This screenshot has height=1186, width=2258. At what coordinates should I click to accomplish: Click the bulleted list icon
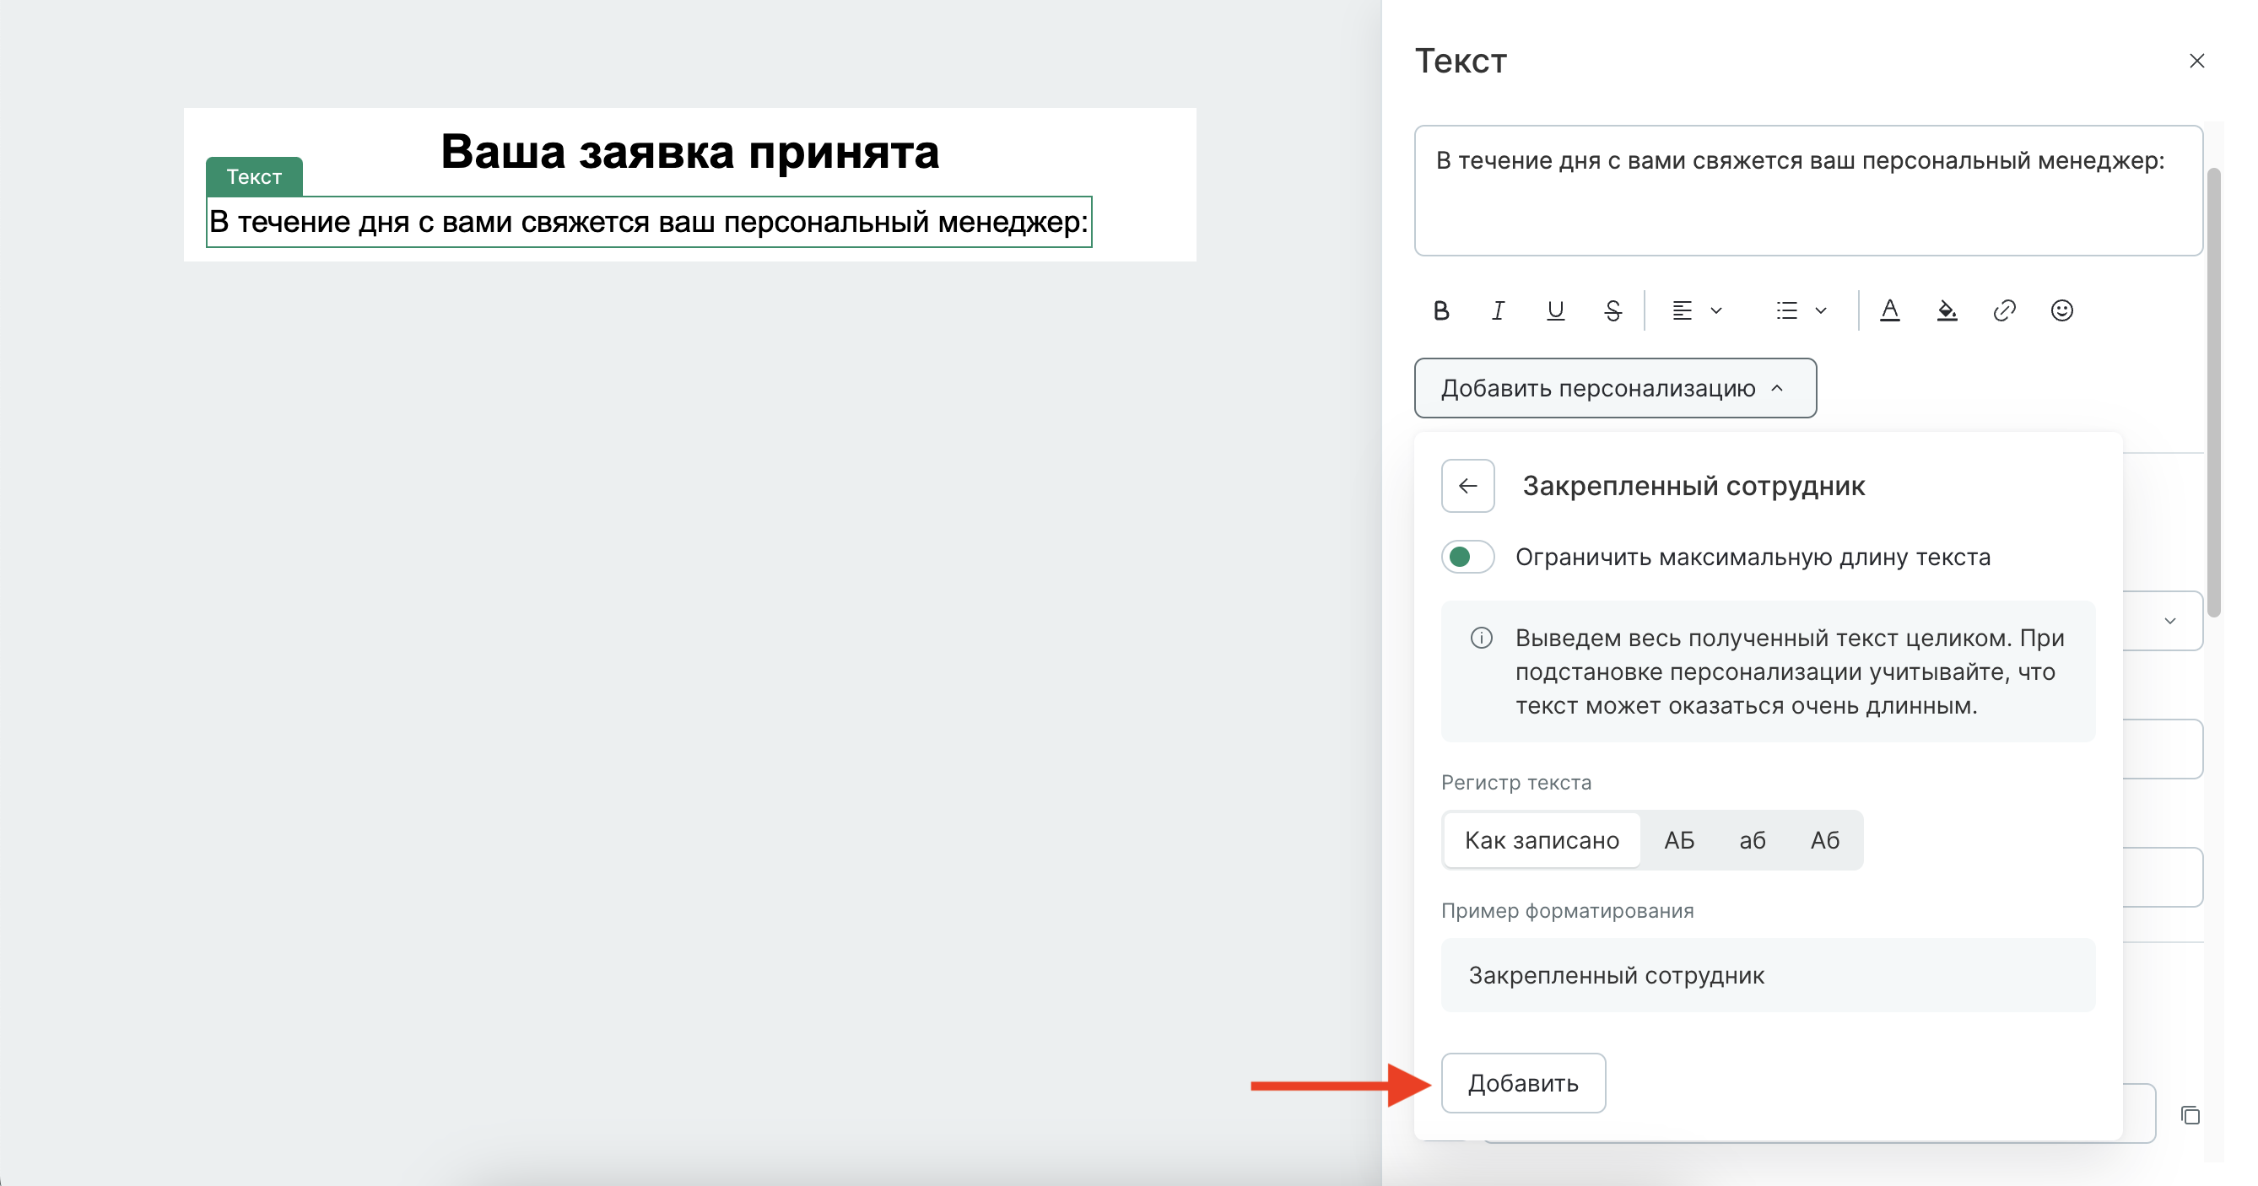point(1786,310)
